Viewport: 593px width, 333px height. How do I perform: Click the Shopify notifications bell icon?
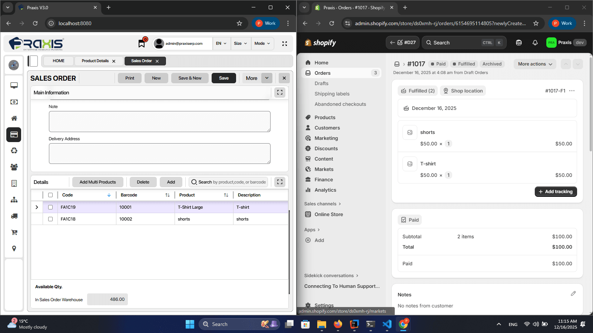click(535, 43)
